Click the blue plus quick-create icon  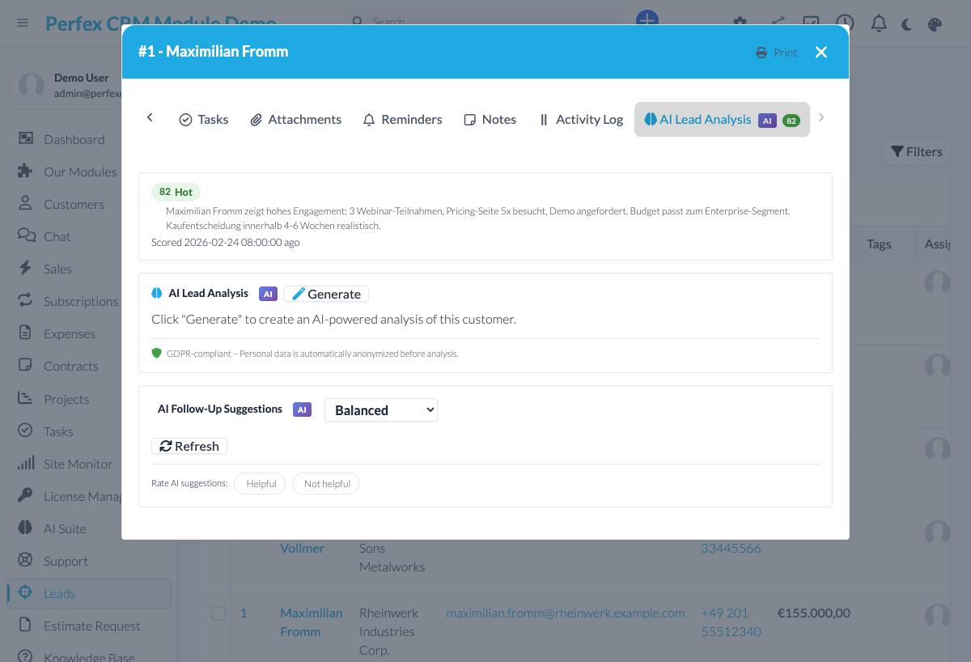pos(647,19)
